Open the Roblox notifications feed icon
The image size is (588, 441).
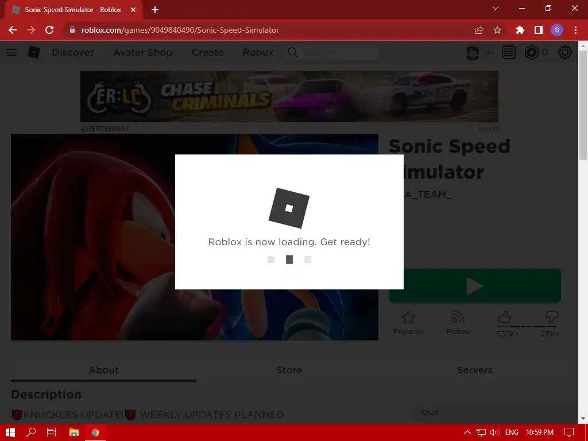tap(509, 52)
